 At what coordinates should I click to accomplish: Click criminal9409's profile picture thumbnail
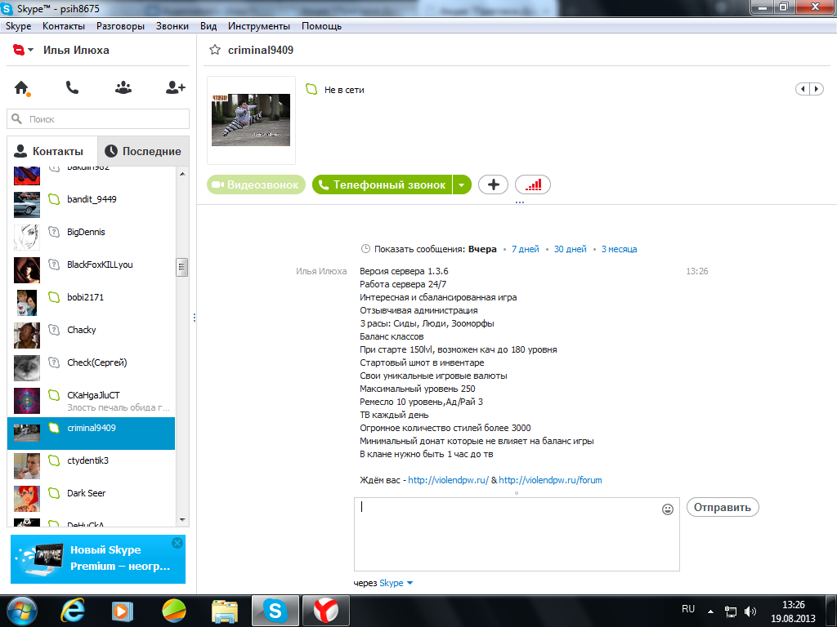tap(251, 120)
